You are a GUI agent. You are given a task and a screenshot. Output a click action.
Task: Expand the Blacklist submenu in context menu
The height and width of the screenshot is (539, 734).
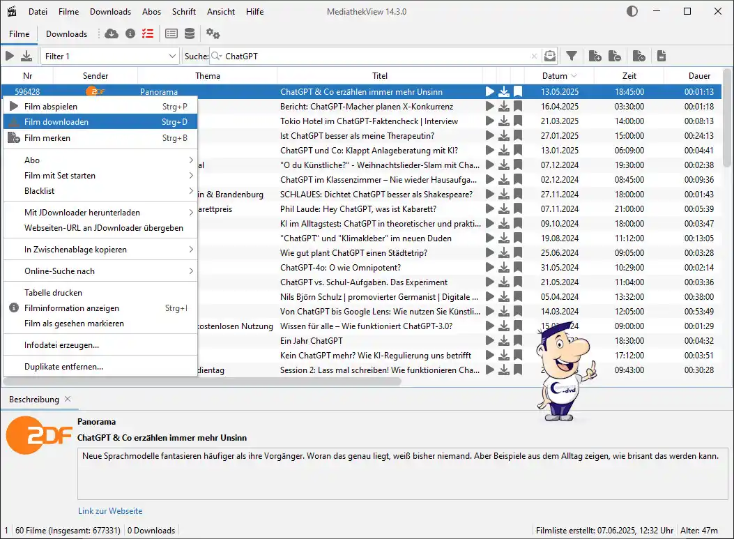tap(100, 191)
